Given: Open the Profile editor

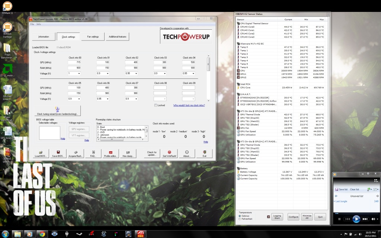Looking at the screenshot, I should pyautogui.click(x=111, y=154).
